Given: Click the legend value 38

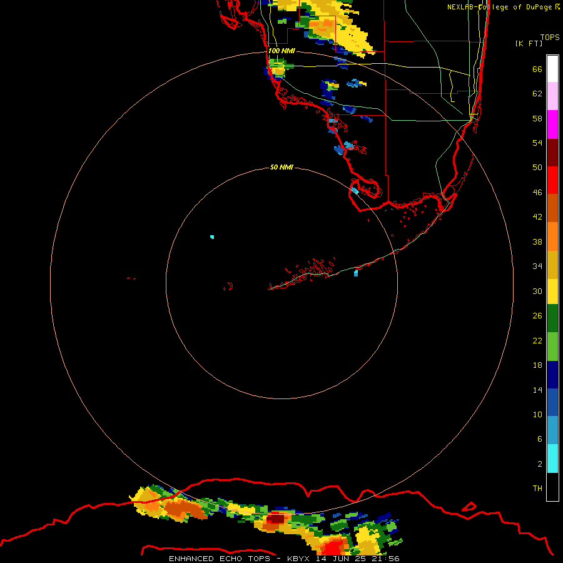Looking at the screenshot, I should (x=537, y=241).
